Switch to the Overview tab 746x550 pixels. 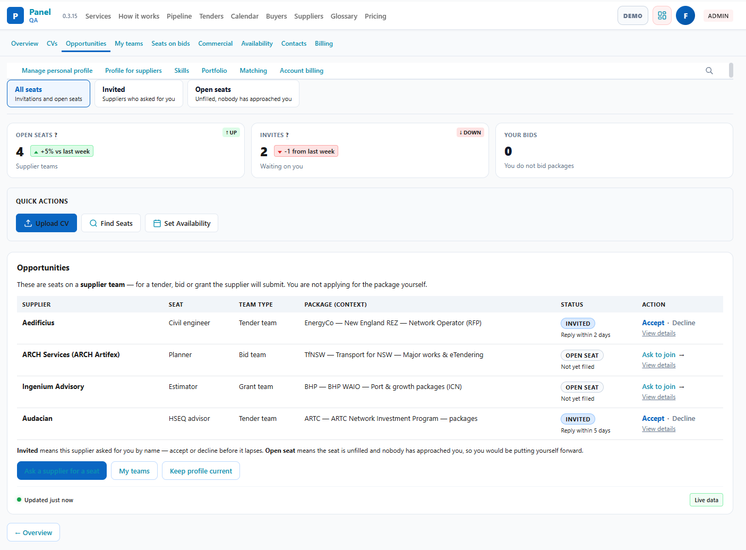coord(24,44)
